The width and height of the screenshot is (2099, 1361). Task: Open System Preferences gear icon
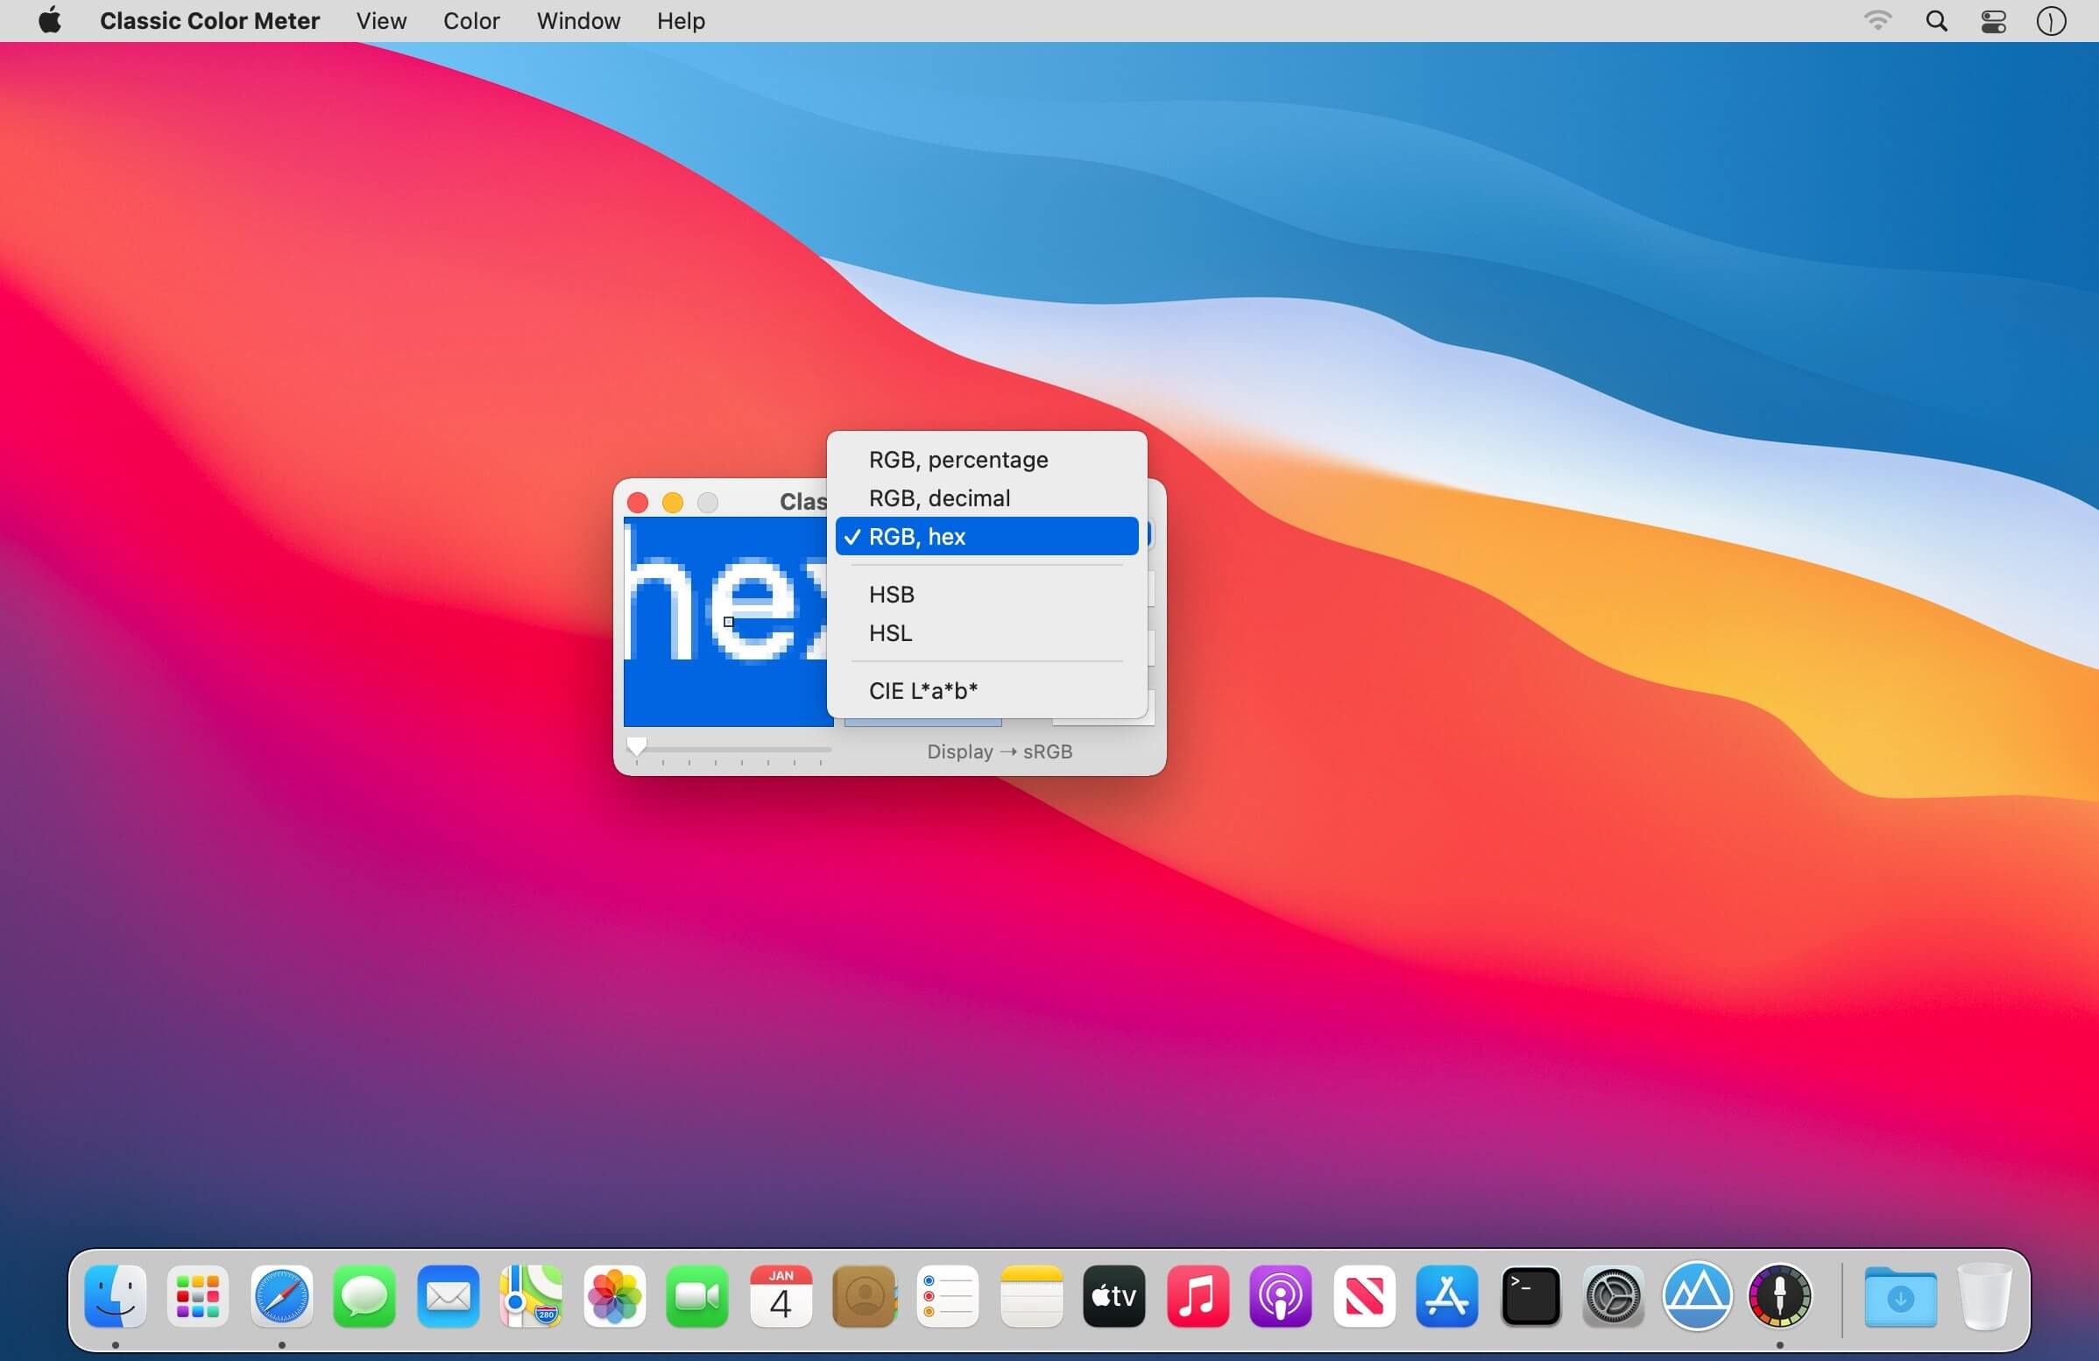[1613, 1296]
